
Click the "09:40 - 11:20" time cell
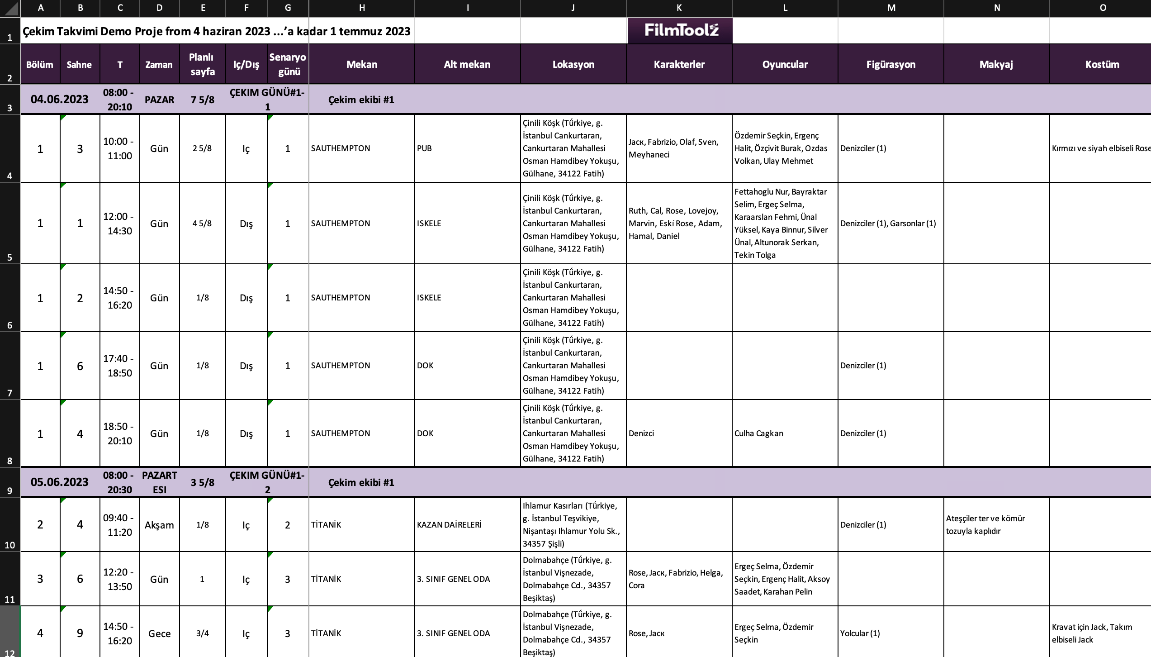click(119, 525)
